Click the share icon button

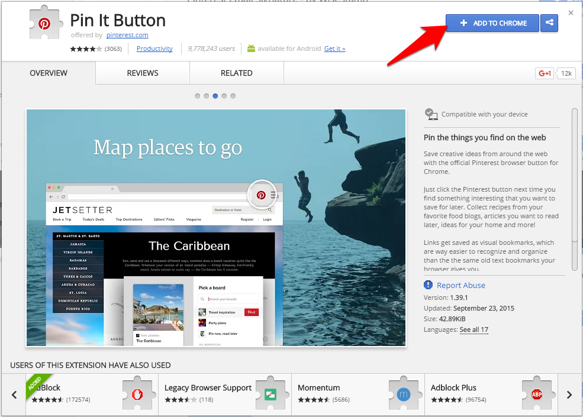[549, 23]
